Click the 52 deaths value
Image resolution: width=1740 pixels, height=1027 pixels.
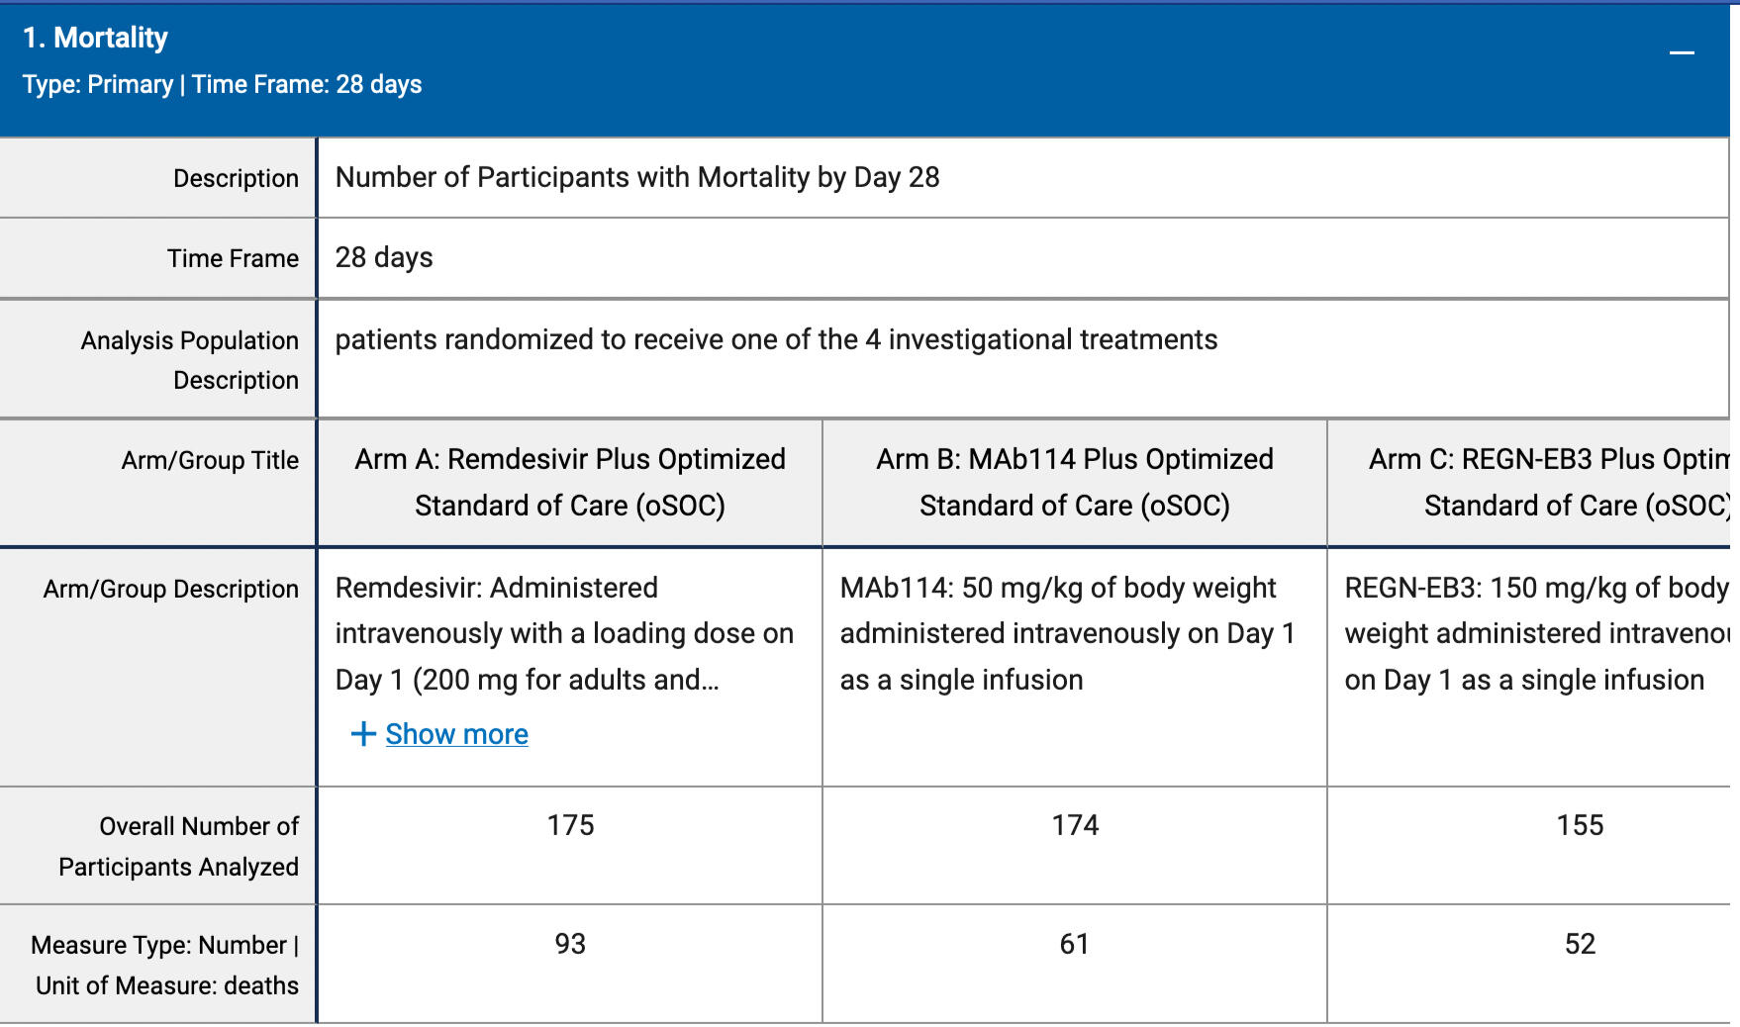[x=1580, y=944]
